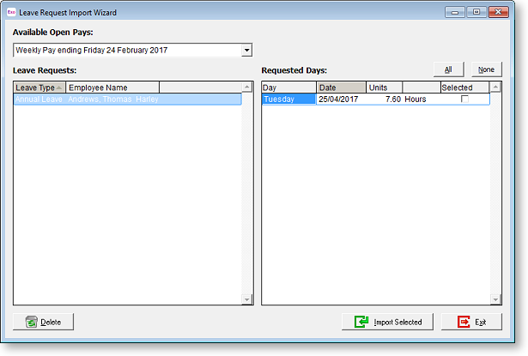Click the Delete button trash icon
The image size is (528, 356).
32,322
